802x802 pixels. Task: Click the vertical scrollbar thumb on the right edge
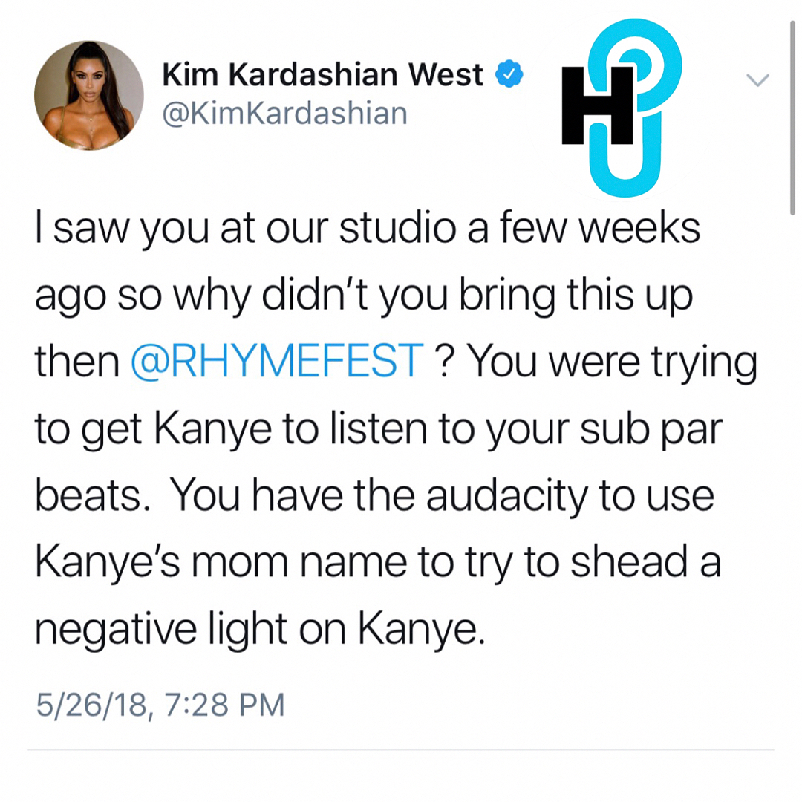pyautogui.click(x=792, y=117)
